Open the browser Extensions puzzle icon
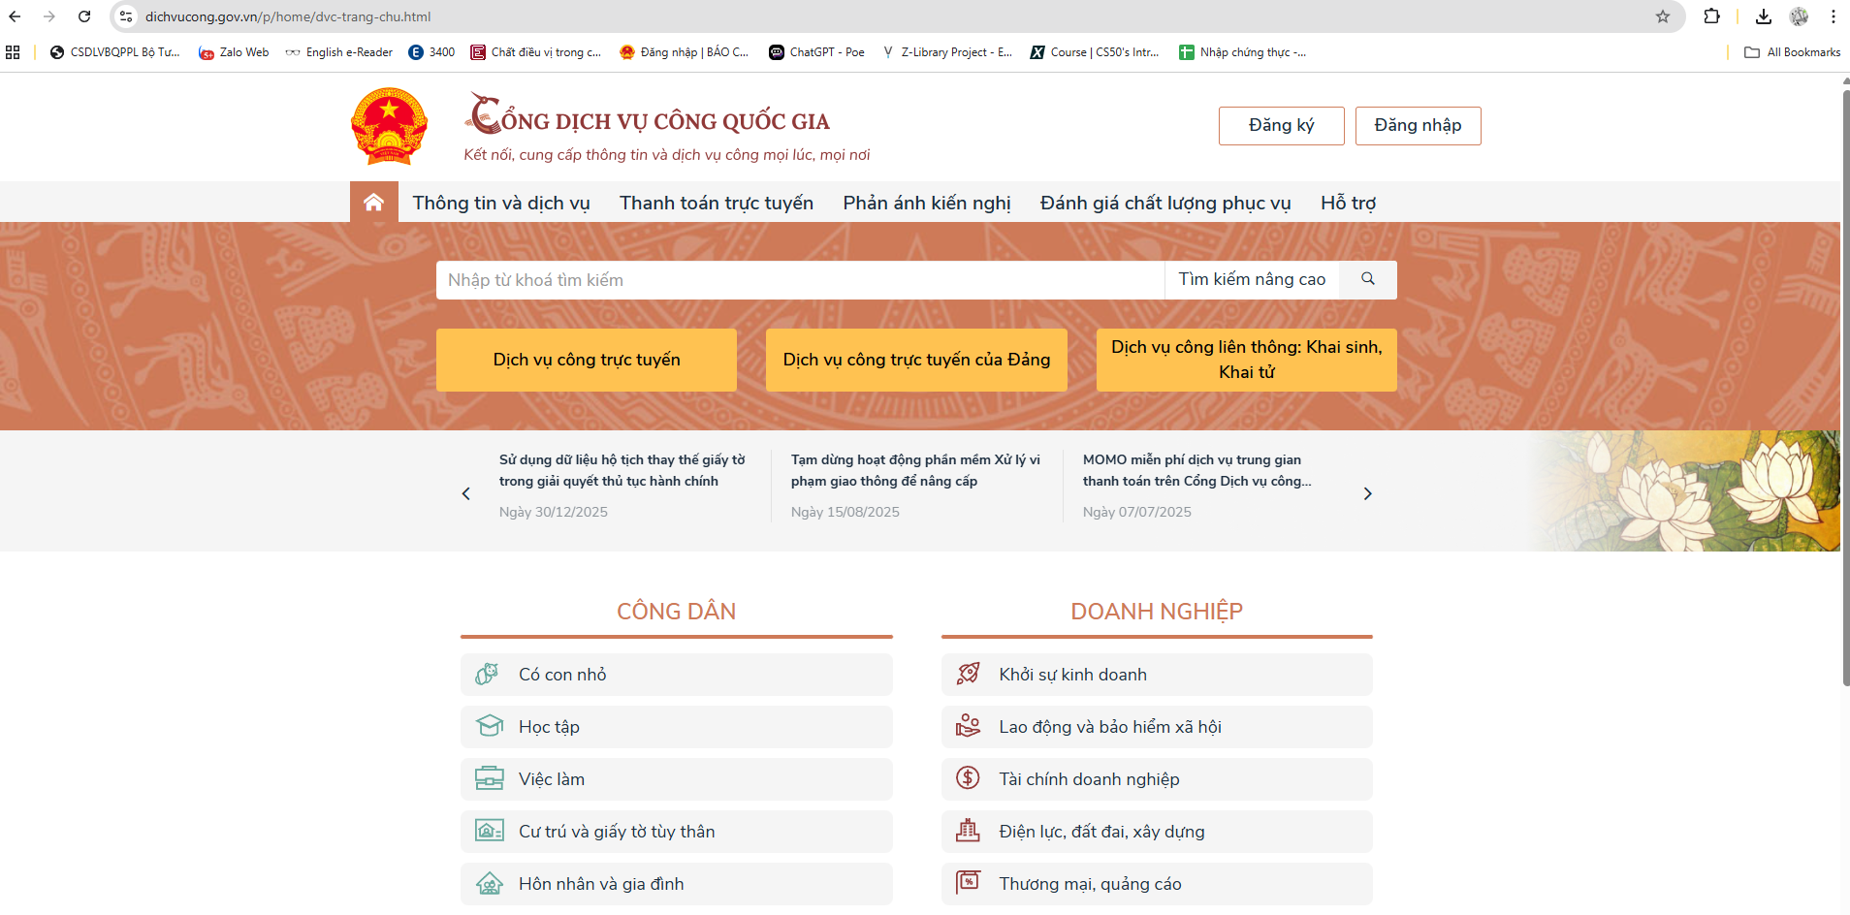1850x915 pixels. [1711, 16]
